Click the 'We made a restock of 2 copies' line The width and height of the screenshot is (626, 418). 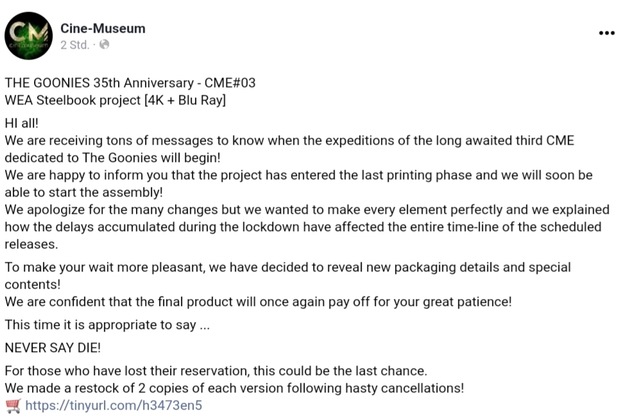[x=234, y=388]
